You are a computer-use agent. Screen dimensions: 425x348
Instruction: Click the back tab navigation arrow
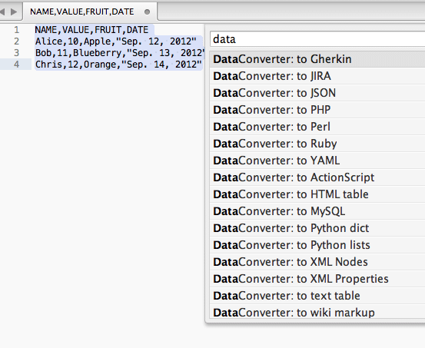click(2, 12)
